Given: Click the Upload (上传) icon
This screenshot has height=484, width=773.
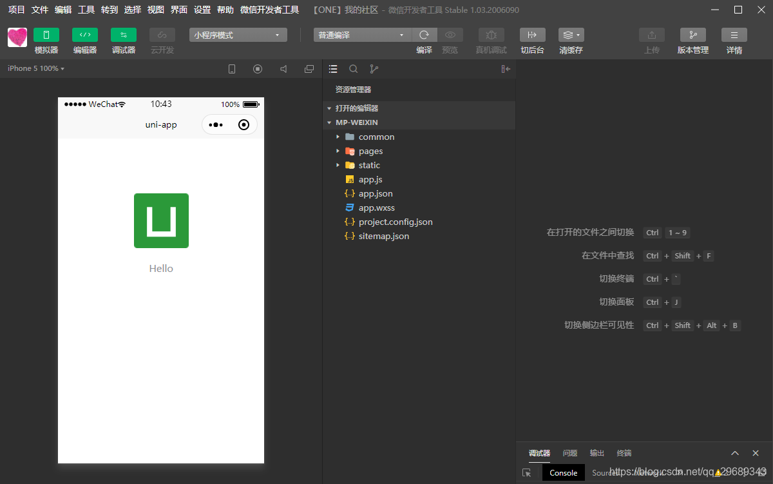Looking at the screenshot, I should pos(651,35).
